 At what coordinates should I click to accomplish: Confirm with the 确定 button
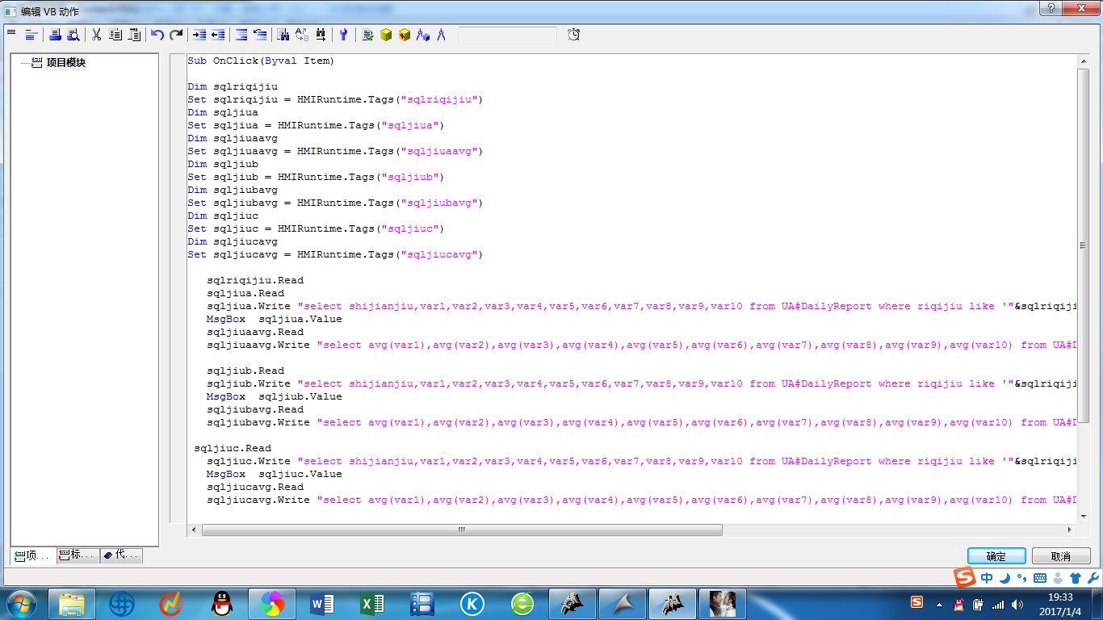(x=996, y=556)
